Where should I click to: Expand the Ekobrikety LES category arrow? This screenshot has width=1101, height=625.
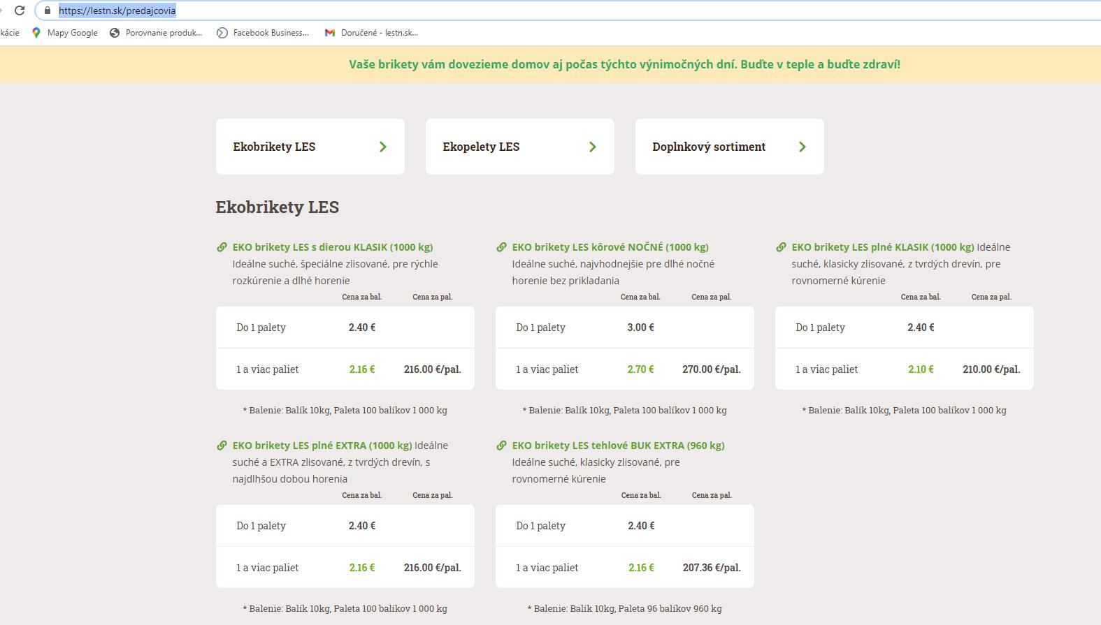pos(382,147)
